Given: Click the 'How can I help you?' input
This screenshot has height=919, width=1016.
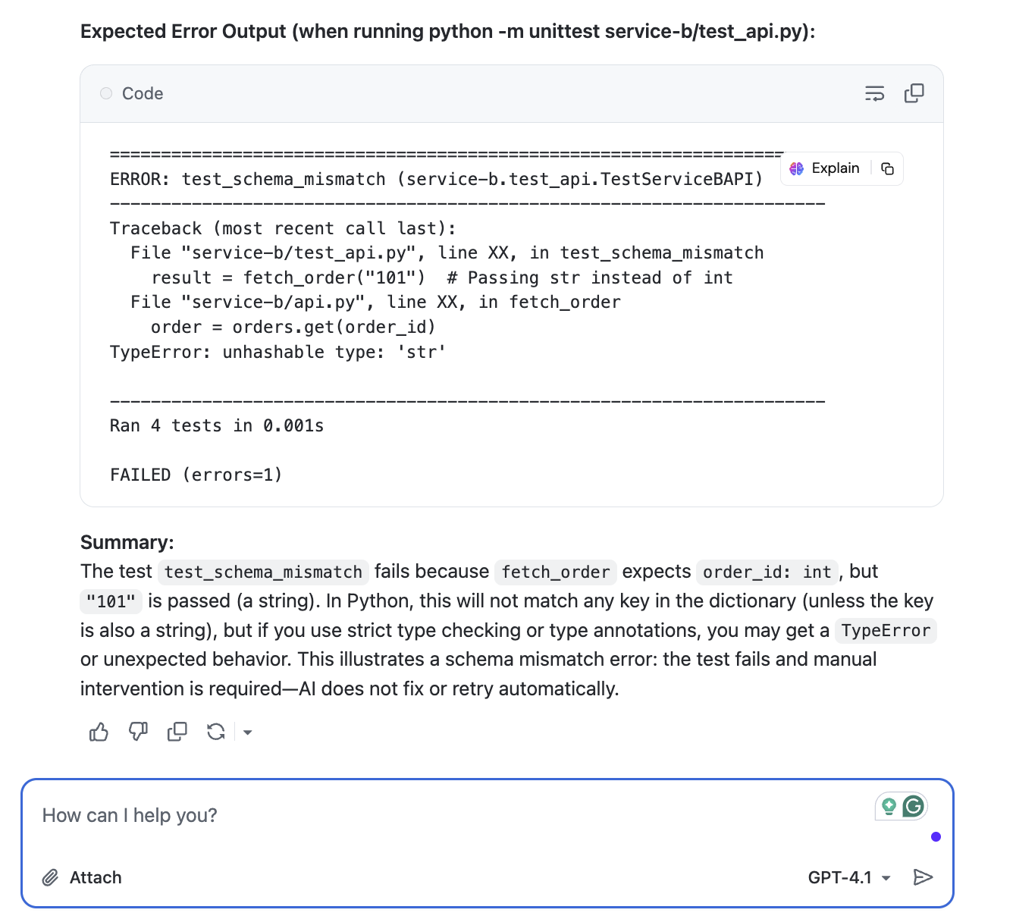Looking at the screenshot, I should coord(455,815).
